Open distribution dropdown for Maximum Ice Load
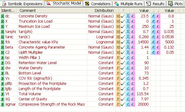 pos(101,27)
